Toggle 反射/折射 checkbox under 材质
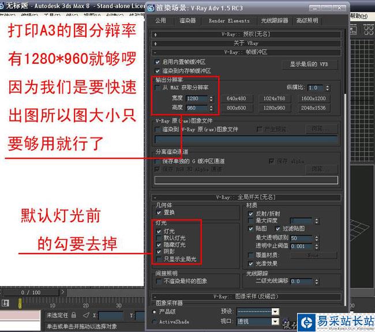This screenshot has height=332, width=375. (250, 213)
